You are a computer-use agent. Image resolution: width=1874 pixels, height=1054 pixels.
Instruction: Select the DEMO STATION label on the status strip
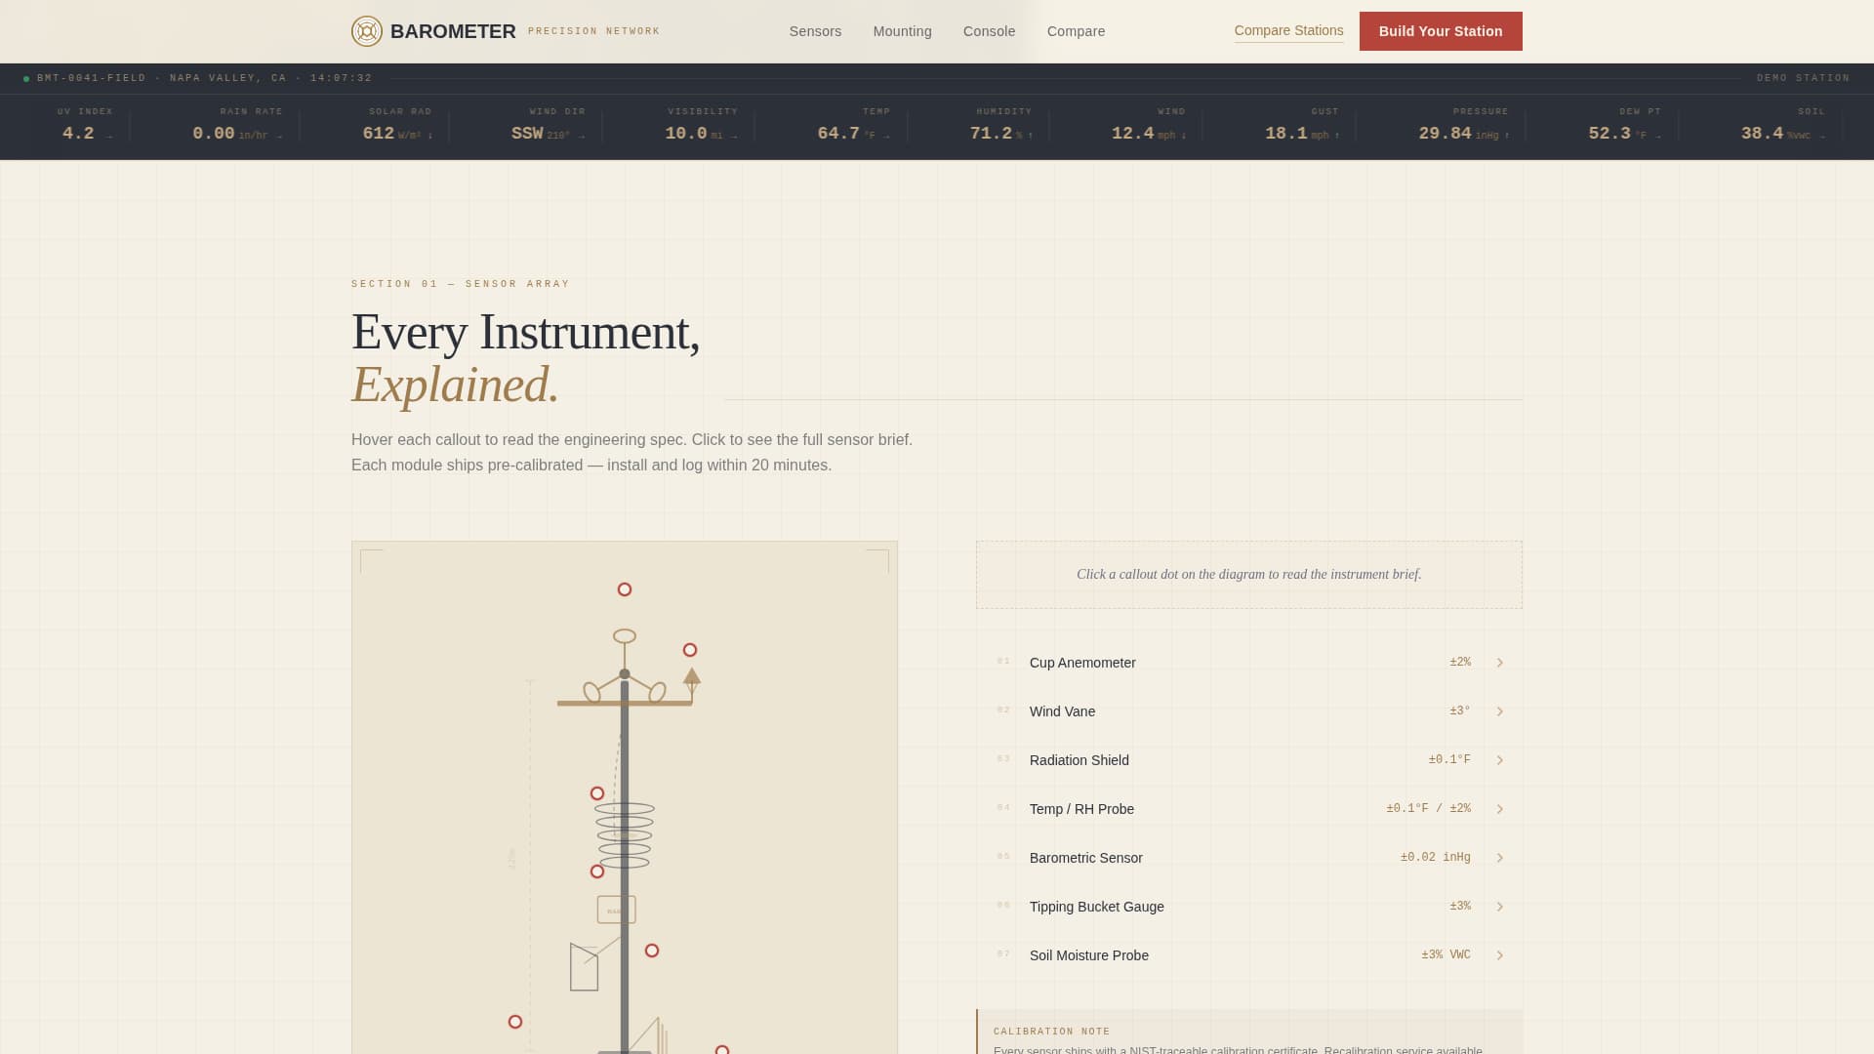pyautogui.click(x=1801, y=77)
